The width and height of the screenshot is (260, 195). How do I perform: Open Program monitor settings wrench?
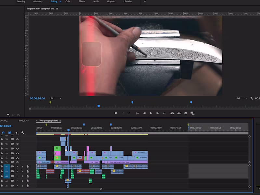(252, 98)
